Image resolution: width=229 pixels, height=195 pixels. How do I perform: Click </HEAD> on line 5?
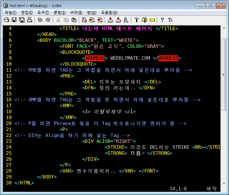click(x=47, y=34)
